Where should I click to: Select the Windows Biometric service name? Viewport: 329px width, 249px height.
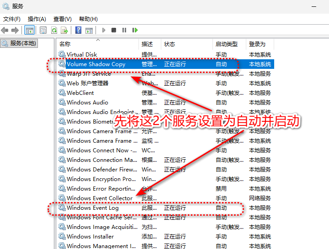pos(90,122)
